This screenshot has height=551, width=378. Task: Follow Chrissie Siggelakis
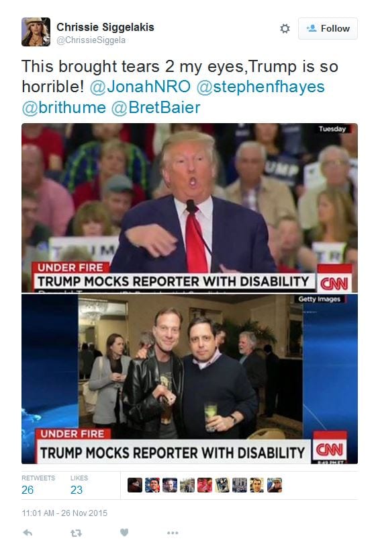click(328, 28)
